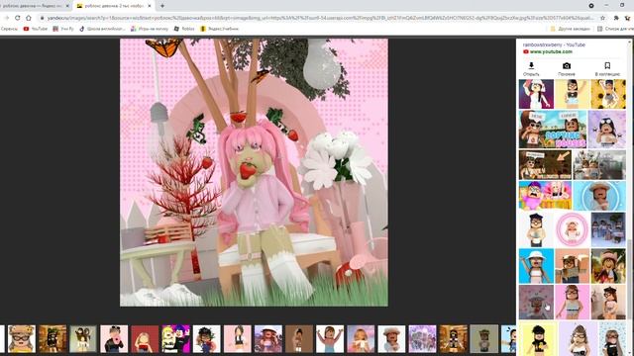This screenshot has width=634, height=356.
Task: Close the active images tab
Action: [x=150, y=6]
